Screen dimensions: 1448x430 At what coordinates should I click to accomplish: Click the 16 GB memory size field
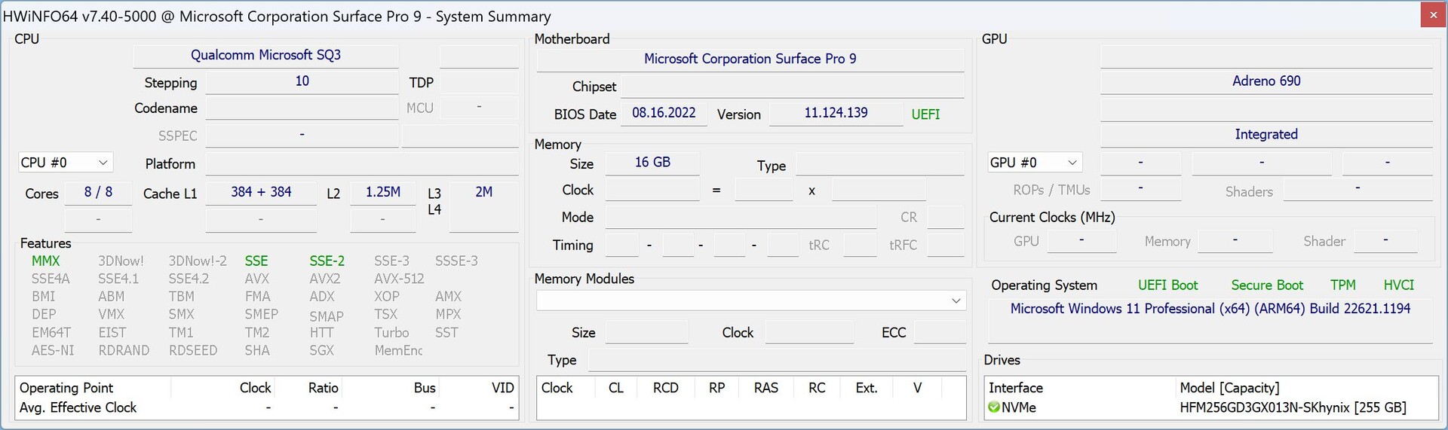point(652,163)
